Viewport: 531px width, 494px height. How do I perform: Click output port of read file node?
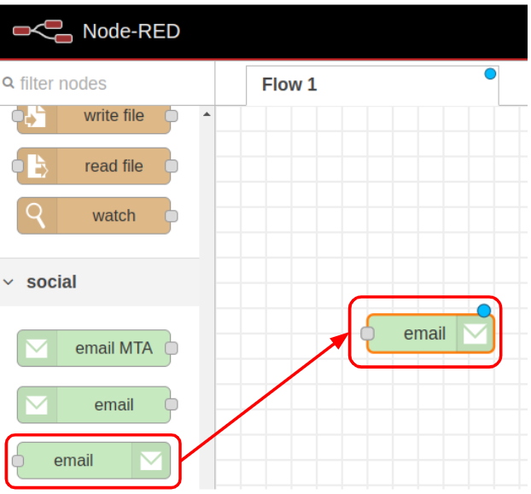tap(172, 166)
